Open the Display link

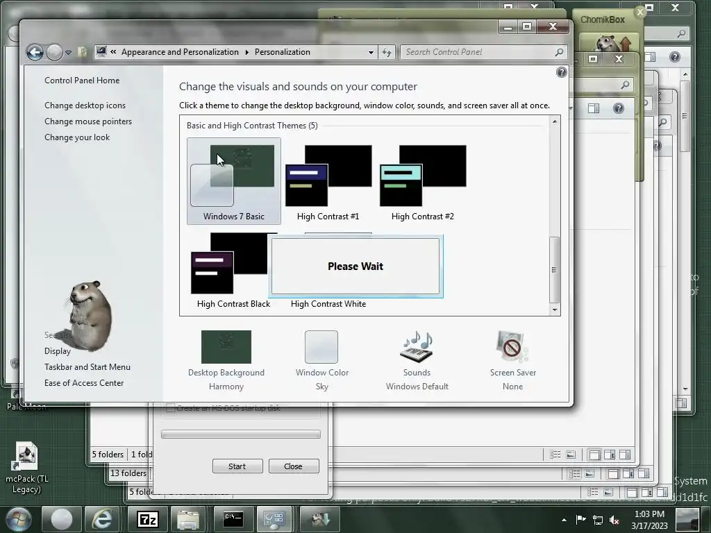tap(58, 350)
